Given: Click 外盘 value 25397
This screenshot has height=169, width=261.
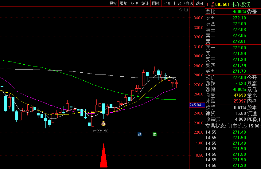Looking at the screenshot, I should point(240,101).
